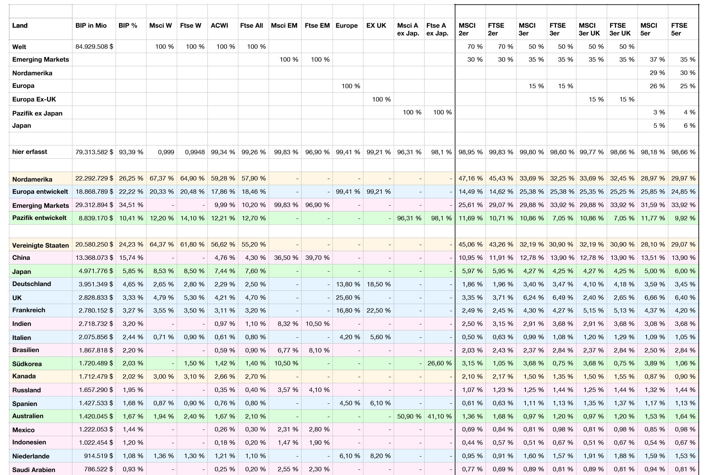Select the "Mexico" row label
This screenshot has height=475, width=708.
[x=23, y=430]
